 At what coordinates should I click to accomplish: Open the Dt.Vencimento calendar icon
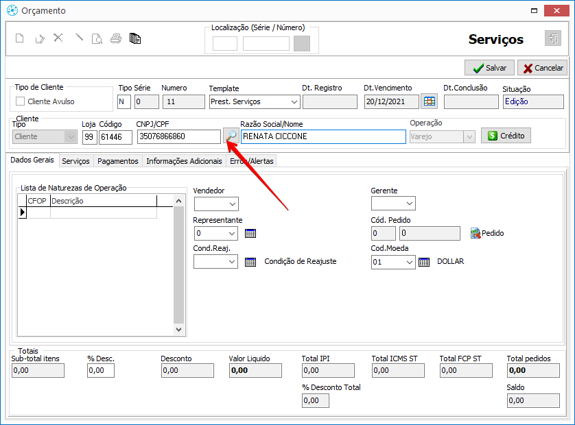(429, 101)
